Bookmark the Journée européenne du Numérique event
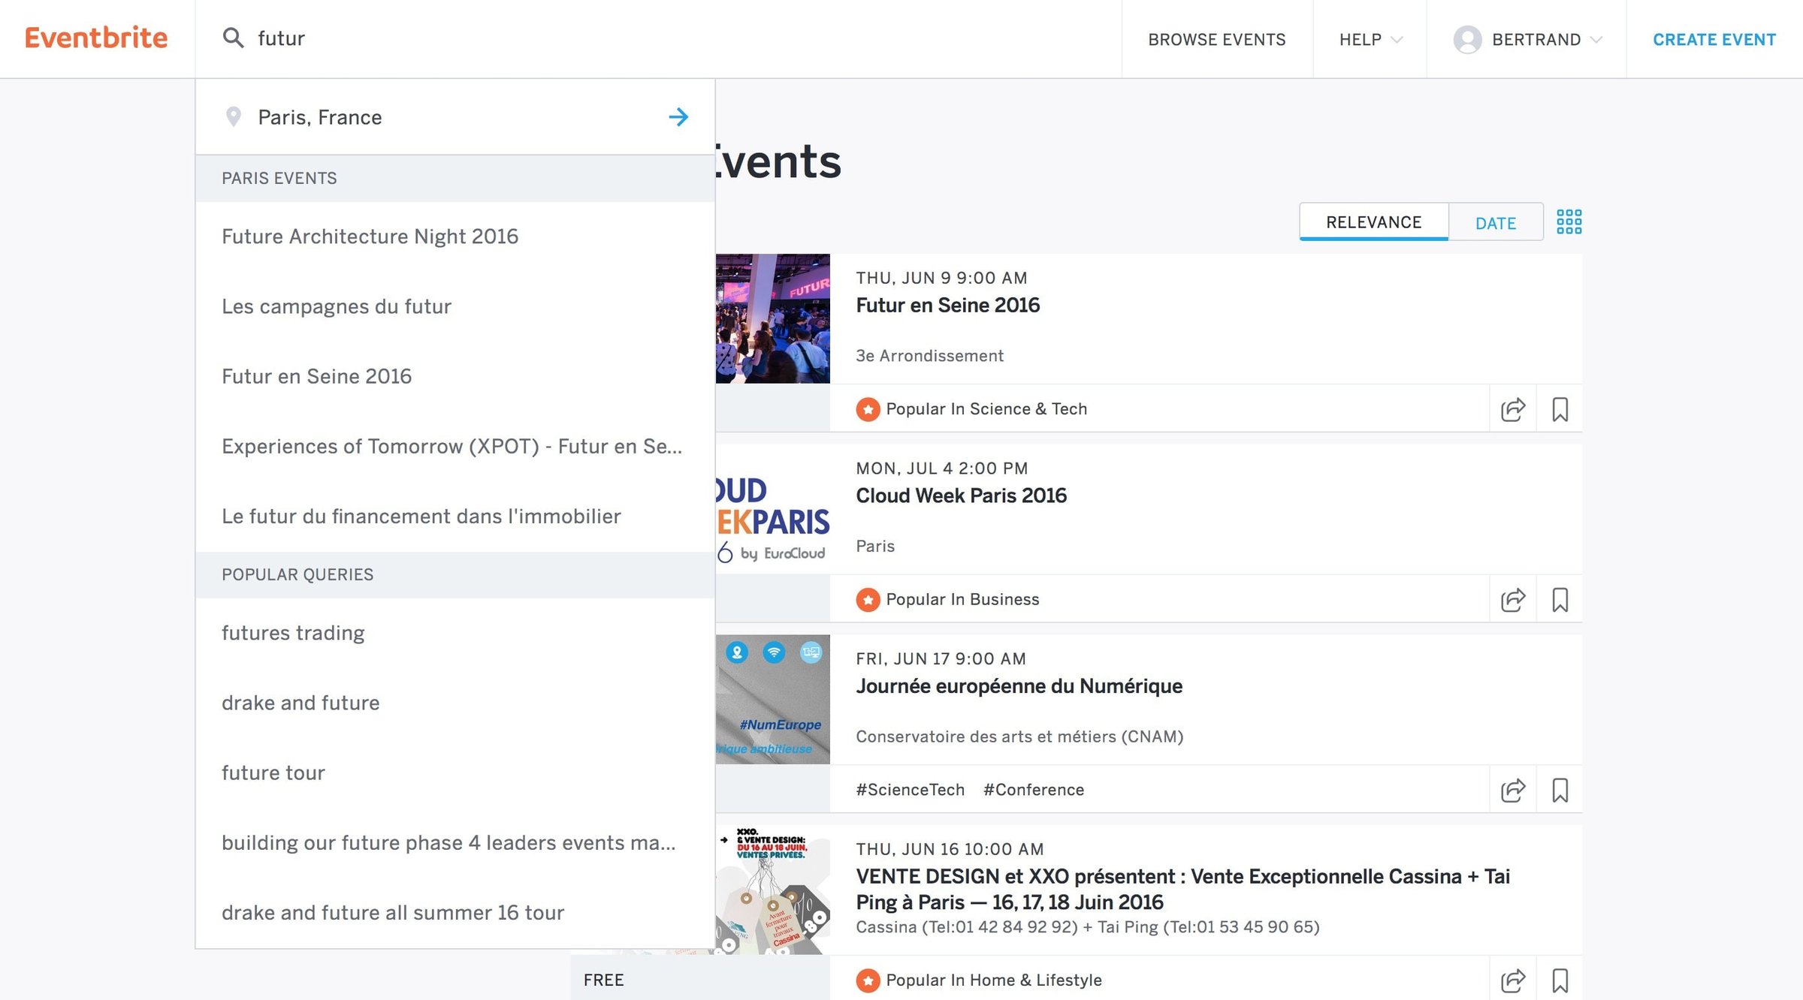The width and height of the screenshot is (1803, 1000). point(1560,790)
